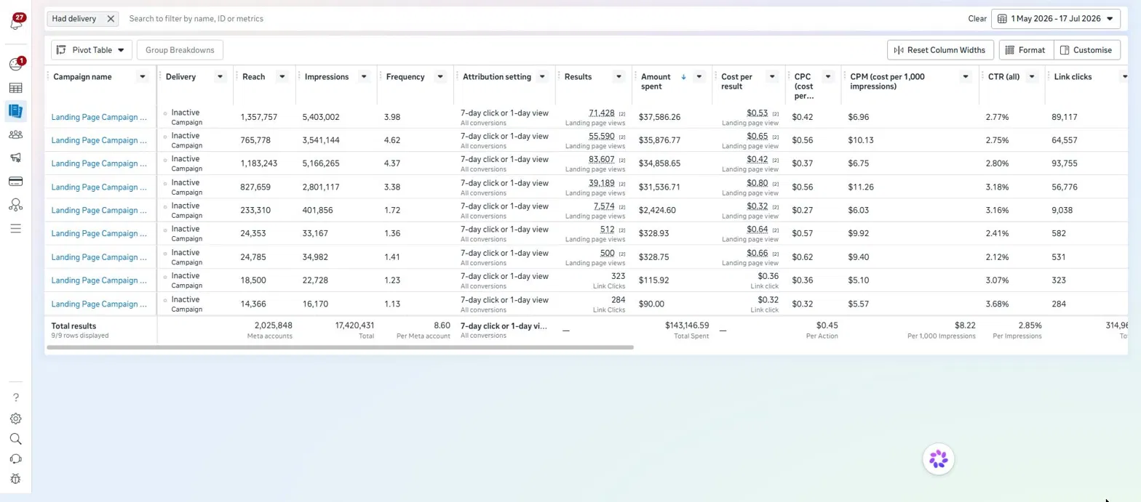Image resolution: width=1141 pixels, height=502 pixels.
Task: Open the Campaign name column dropdown arrow
Action: pyautogui.click(x=143, y=77)
